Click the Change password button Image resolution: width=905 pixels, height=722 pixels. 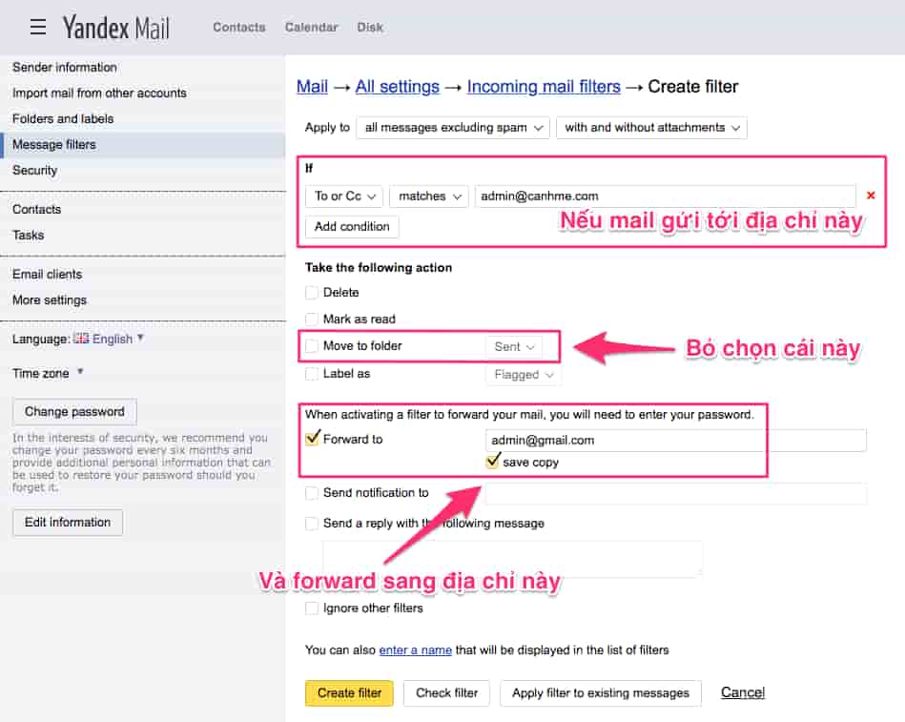click(x=74, y=412)
